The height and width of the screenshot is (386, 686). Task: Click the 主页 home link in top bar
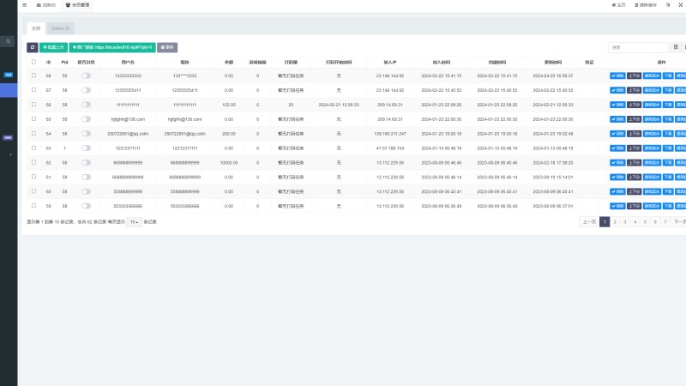pos(618,5)
